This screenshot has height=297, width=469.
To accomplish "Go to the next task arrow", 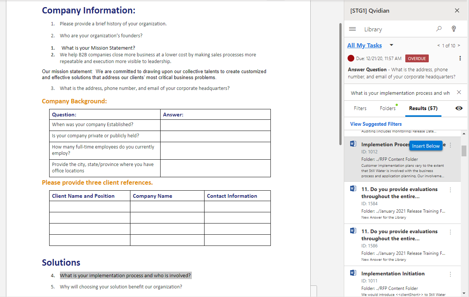I will click(x=459, y=46).
